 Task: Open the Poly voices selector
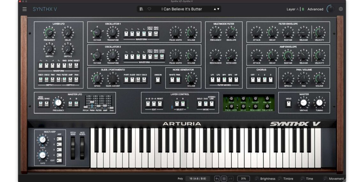[197, 178]
